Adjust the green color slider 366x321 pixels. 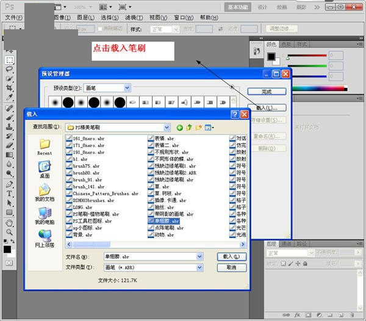tap(307, 66)
